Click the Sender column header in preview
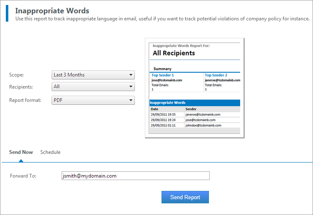 191,109
